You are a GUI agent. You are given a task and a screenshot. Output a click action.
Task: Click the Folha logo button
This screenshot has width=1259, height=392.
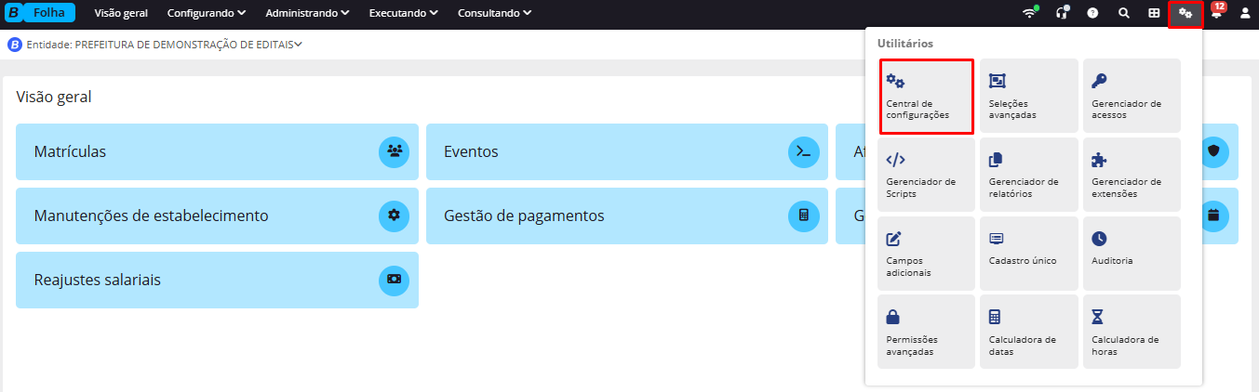point(41,13)
